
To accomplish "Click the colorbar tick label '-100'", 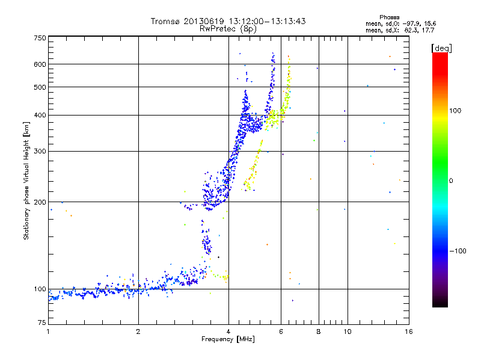I will 458,251.
